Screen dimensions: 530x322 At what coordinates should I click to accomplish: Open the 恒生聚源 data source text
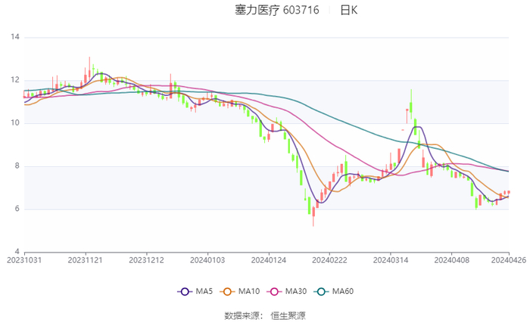(288, 315)
